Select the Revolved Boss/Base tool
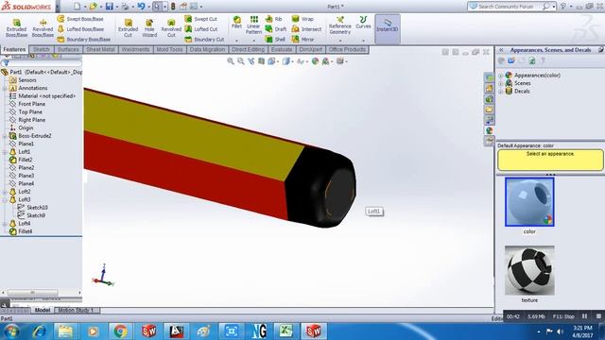The height and width of the screenshot is (340, 605). point(43,27)
